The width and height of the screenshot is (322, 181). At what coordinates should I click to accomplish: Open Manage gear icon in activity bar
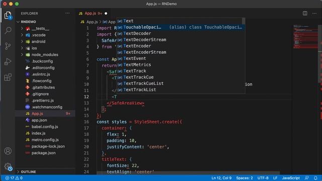pyautogui.click(x=8, y=166)
